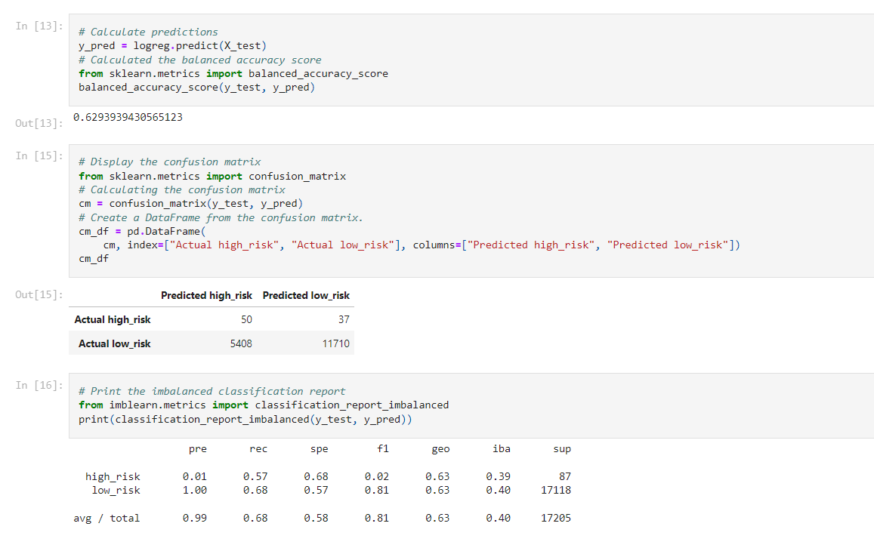Select the avg / total summary line
The height and width of the screenshot is (548, 874).
pyautogui.click(x=106, y=518)
